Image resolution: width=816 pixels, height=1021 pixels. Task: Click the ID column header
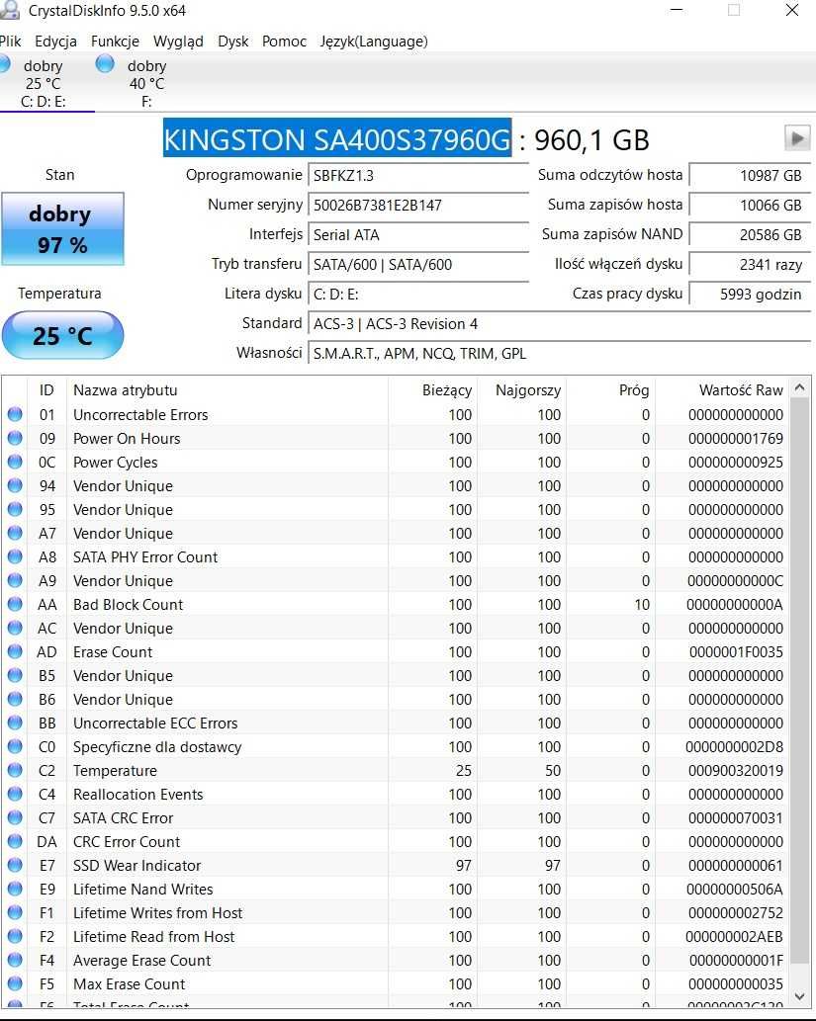point(46,389)
